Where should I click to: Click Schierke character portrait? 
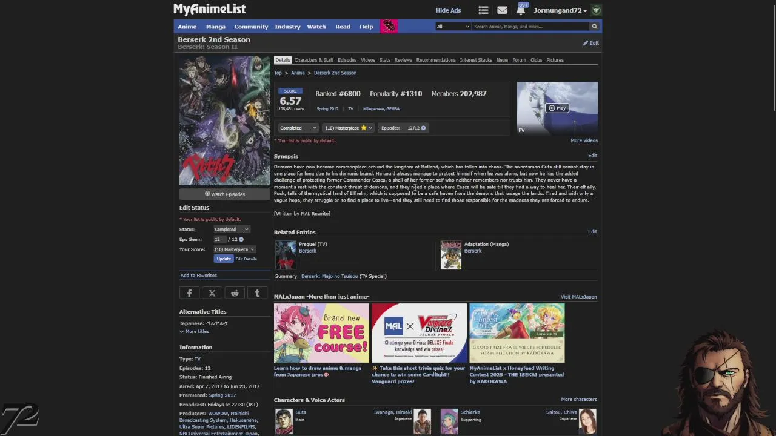(x=449, y=421)
